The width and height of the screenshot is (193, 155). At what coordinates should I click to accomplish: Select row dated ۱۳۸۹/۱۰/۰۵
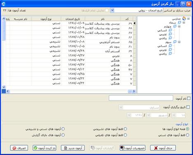tap(70, 47)
